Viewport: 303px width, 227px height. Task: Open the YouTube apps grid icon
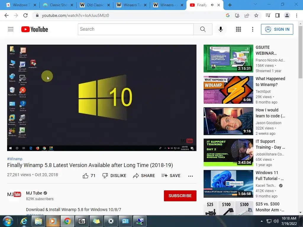point(238,29)
